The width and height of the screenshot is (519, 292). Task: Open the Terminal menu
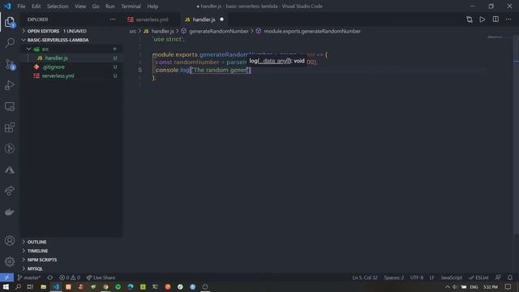(x=131, y=6)
